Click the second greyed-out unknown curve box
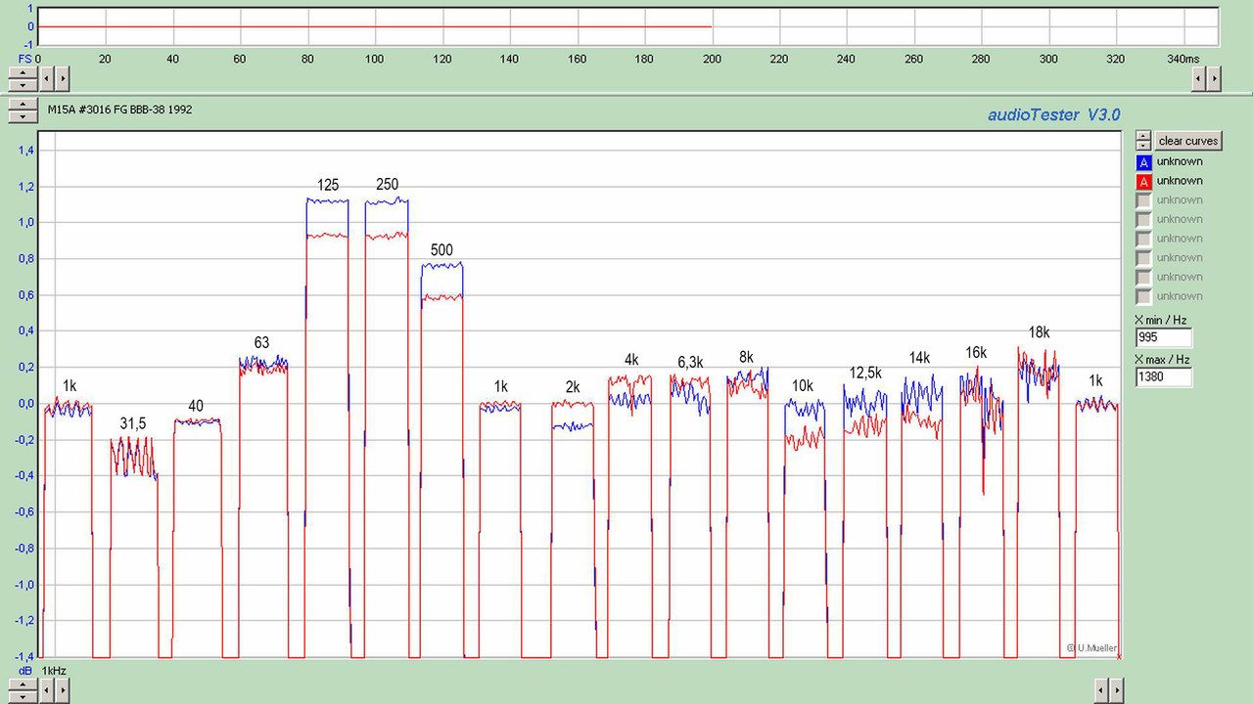1253x704 pixels. 1143,219
